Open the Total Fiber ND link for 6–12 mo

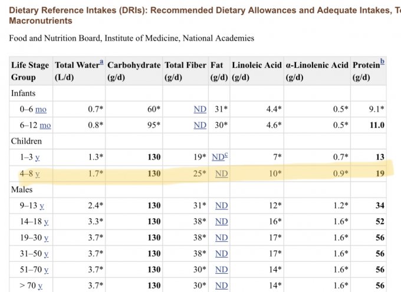point(200,125)
